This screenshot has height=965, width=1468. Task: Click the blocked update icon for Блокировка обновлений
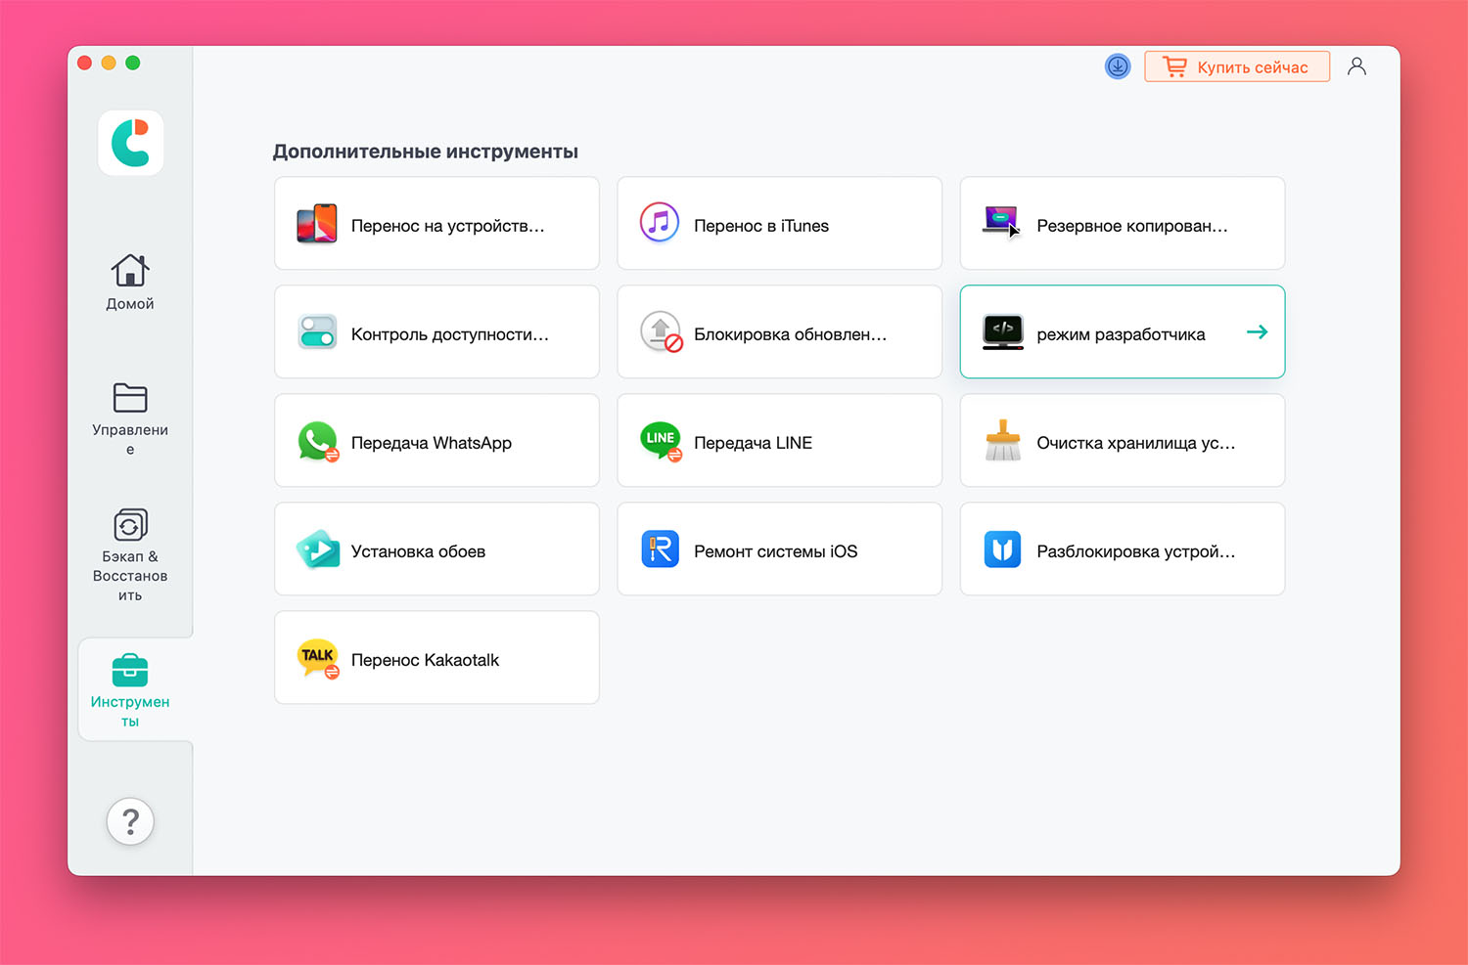661,331
